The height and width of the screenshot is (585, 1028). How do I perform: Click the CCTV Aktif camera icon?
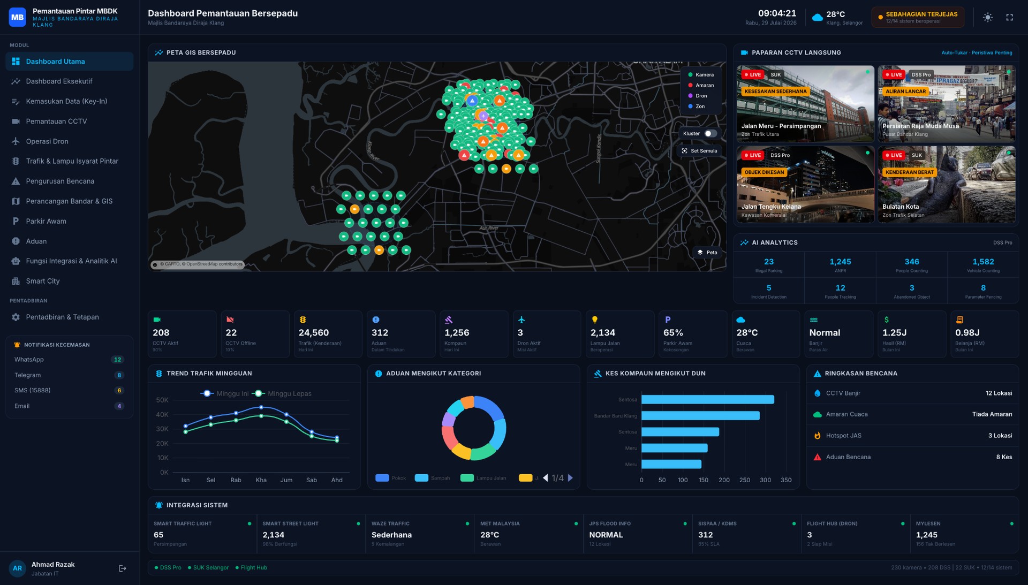coord(157,320)
